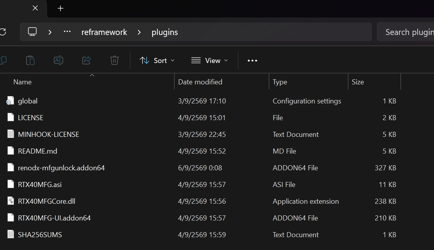Open the Sort dropdown menu

157,61
